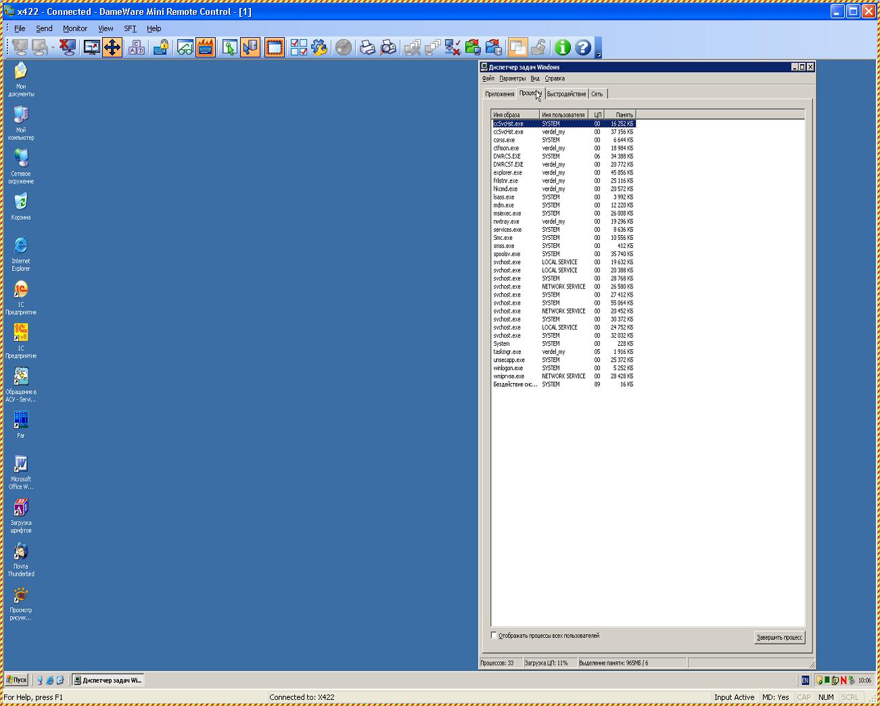Select the explorer.exe process row
Viewport: 880px width, 706px height.
point(563,173)
